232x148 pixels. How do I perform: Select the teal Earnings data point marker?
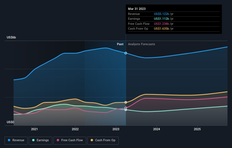point(126,110)
